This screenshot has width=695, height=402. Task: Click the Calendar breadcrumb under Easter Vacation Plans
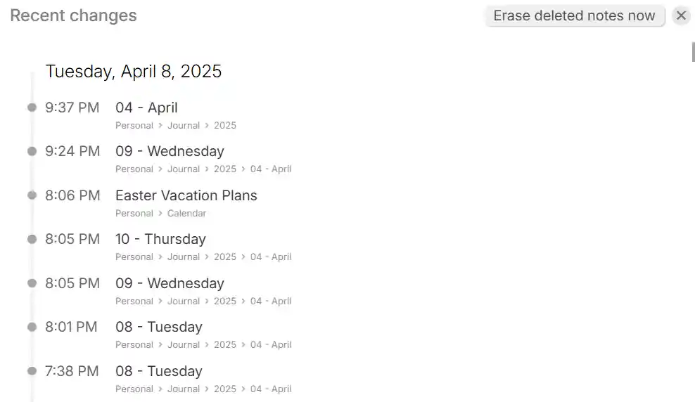coord(186,213)
